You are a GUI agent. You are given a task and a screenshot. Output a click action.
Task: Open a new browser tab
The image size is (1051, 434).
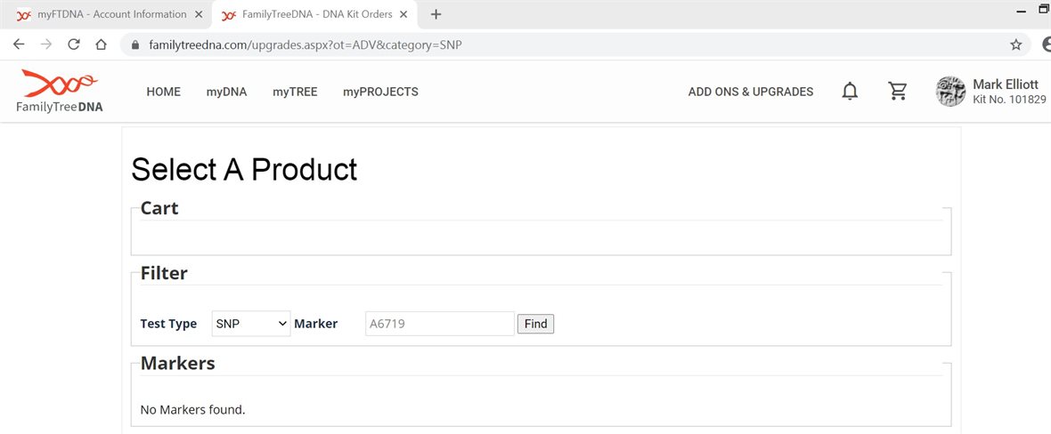[436, 14]
